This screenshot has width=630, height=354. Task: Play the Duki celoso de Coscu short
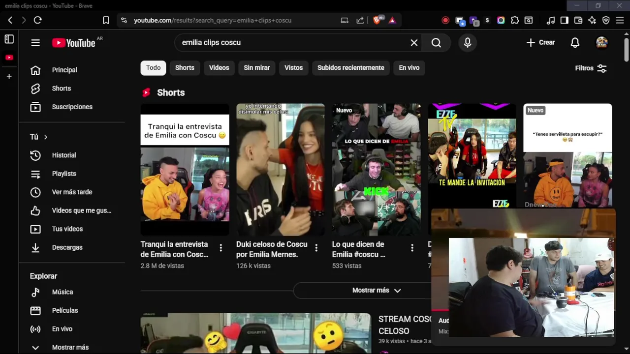(x=281, y=169)
